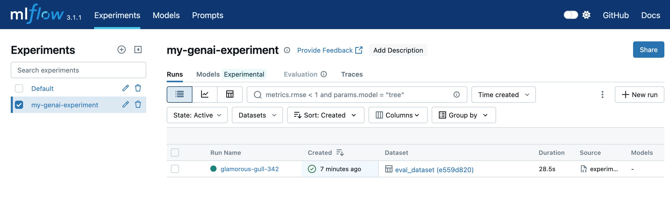Click the search filter help info icon
The image size is (670, 210).
coord(456,95)
